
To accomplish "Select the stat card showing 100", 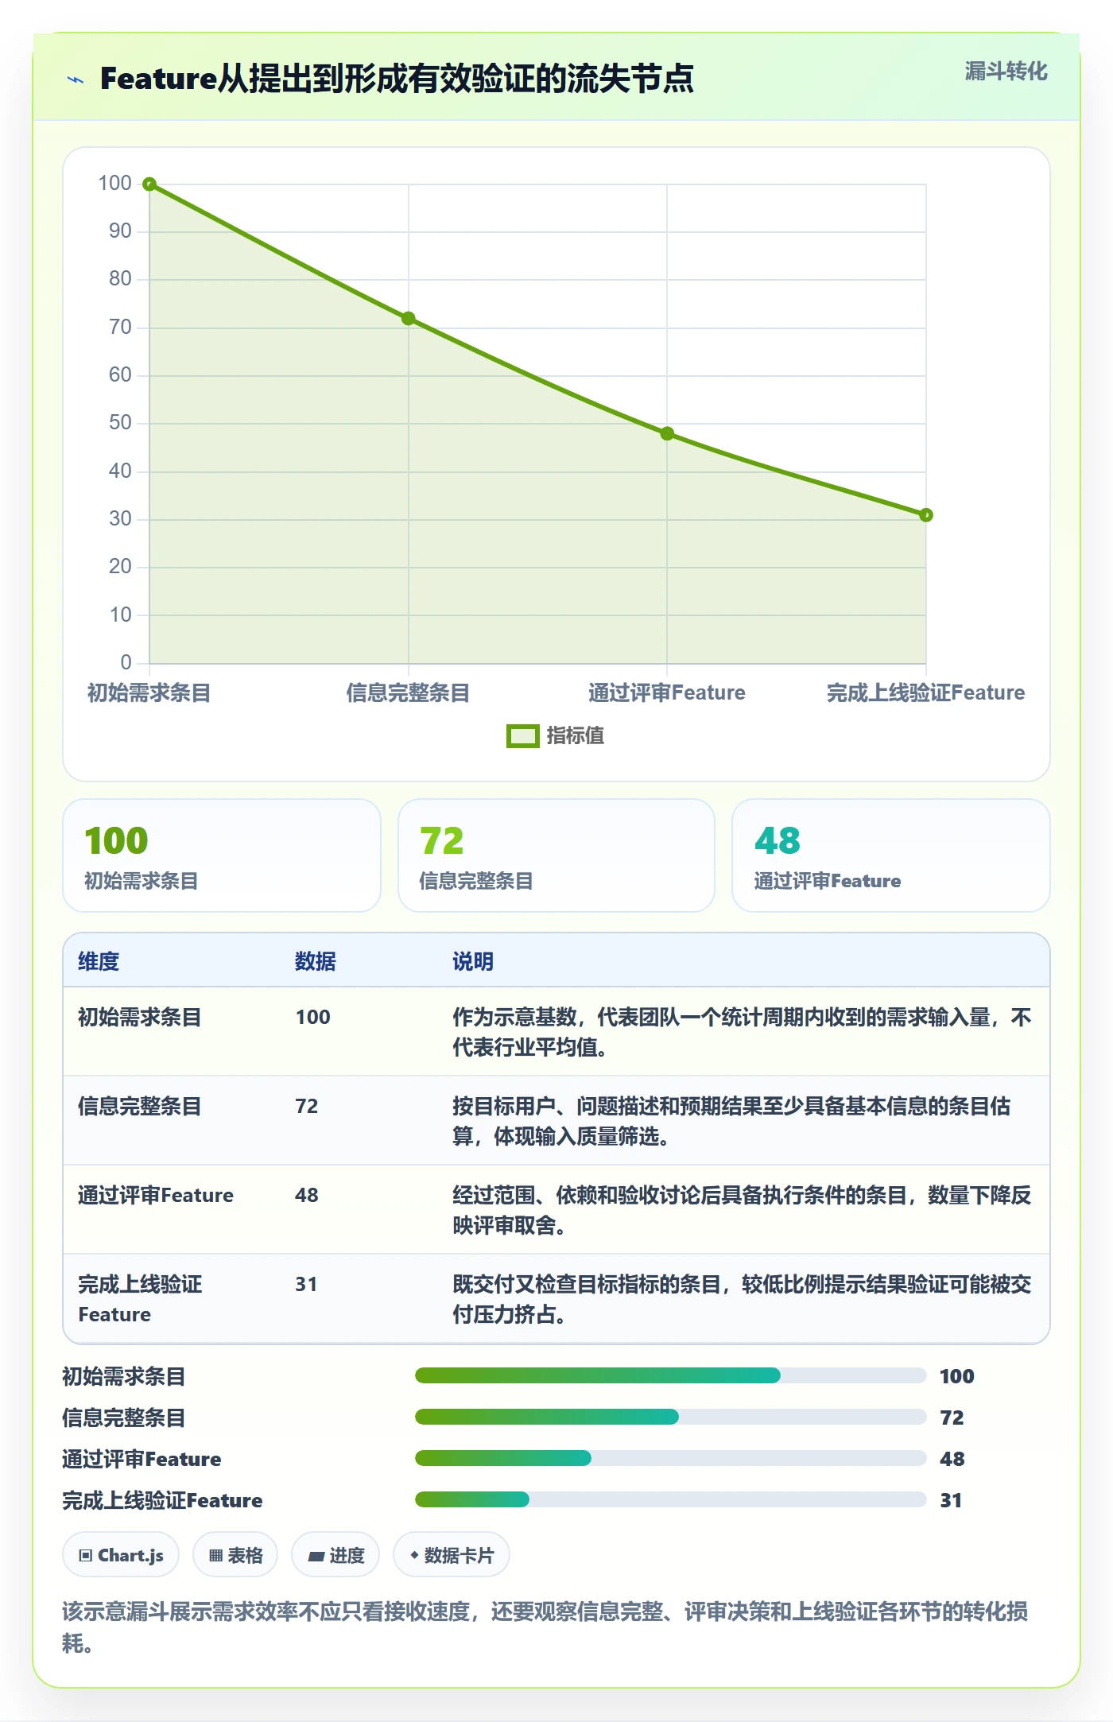I will pyautogui.click(x=222, y=855).
